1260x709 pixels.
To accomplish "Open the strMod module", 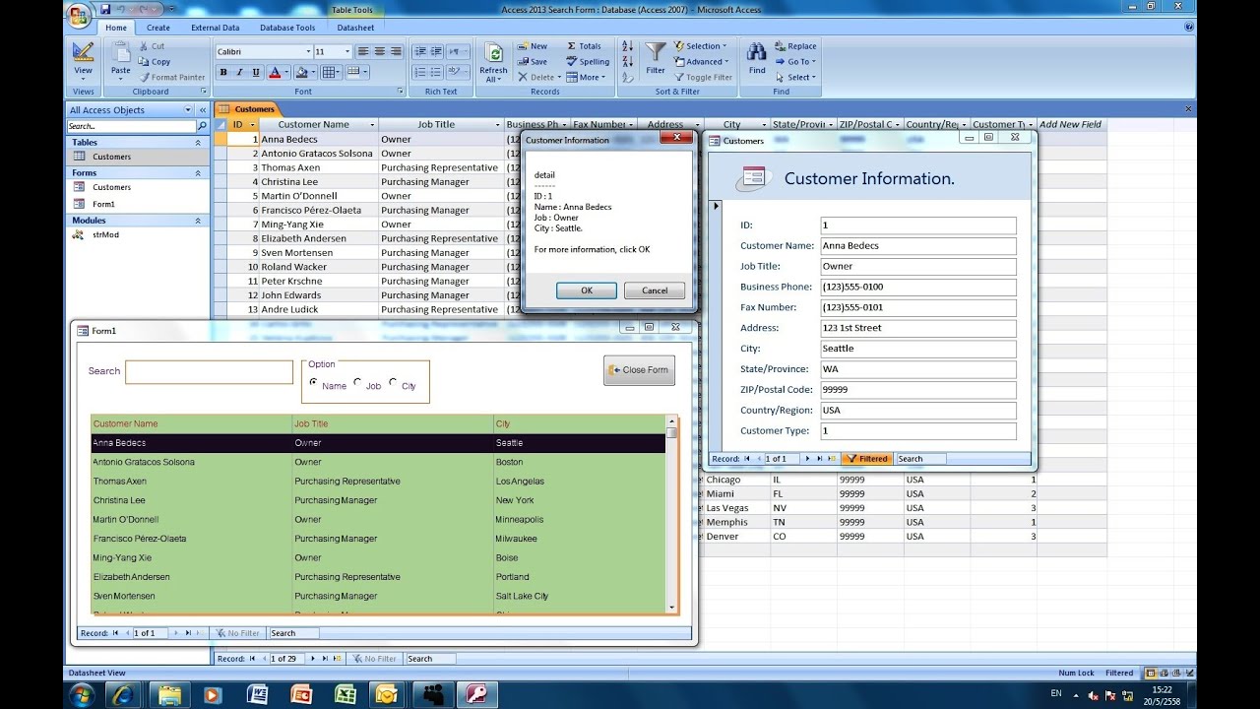I will pos(105,235).
